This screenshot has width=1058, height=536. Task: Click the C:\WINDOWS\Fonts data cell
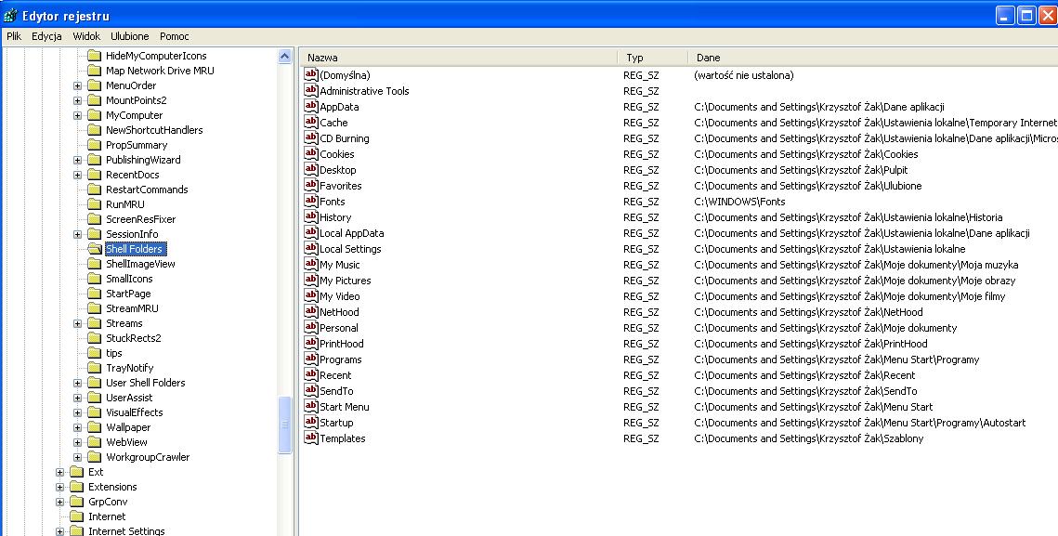(739, 202)
